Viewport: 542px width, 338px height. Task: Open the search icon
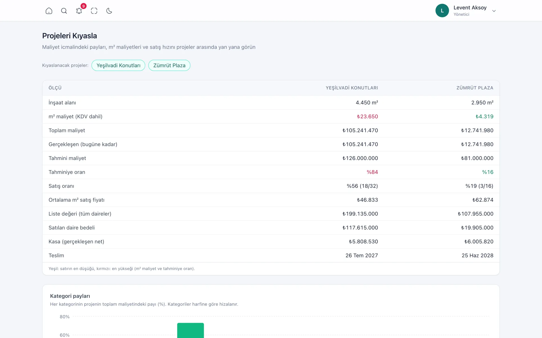64,11
